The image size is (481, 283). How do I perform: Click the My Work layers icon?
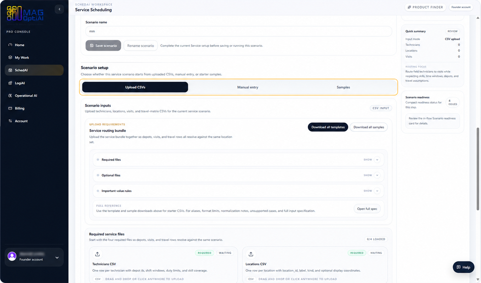(10, 57)
